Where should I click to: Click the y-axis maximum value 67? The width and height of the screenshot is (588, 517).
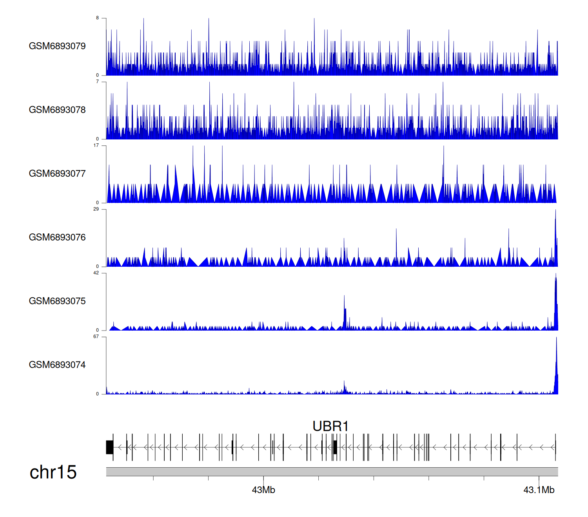point(96,337)
